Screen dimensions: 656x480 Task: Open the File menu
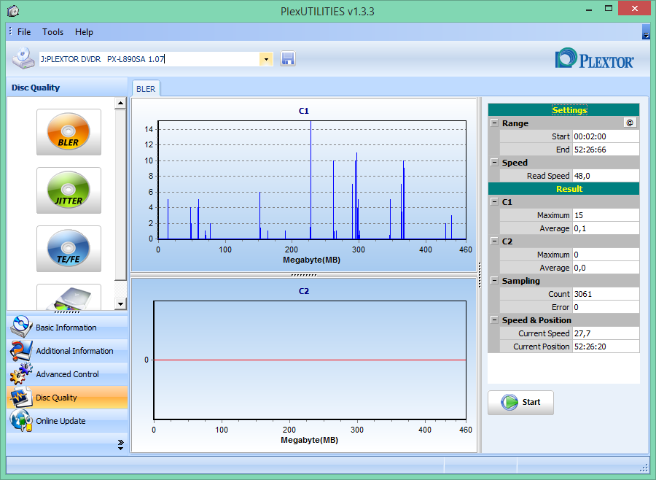24,32
